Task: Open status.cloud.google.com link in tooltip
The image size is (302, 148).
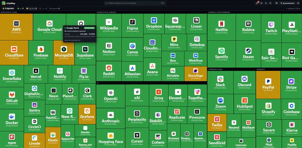Action: point(72,40)
